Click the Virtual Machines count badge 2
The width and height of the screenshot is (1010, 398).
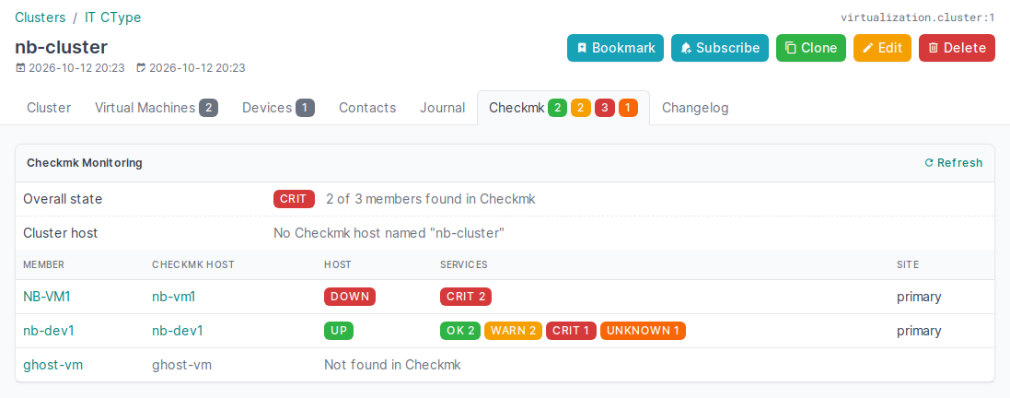(209, 109)
